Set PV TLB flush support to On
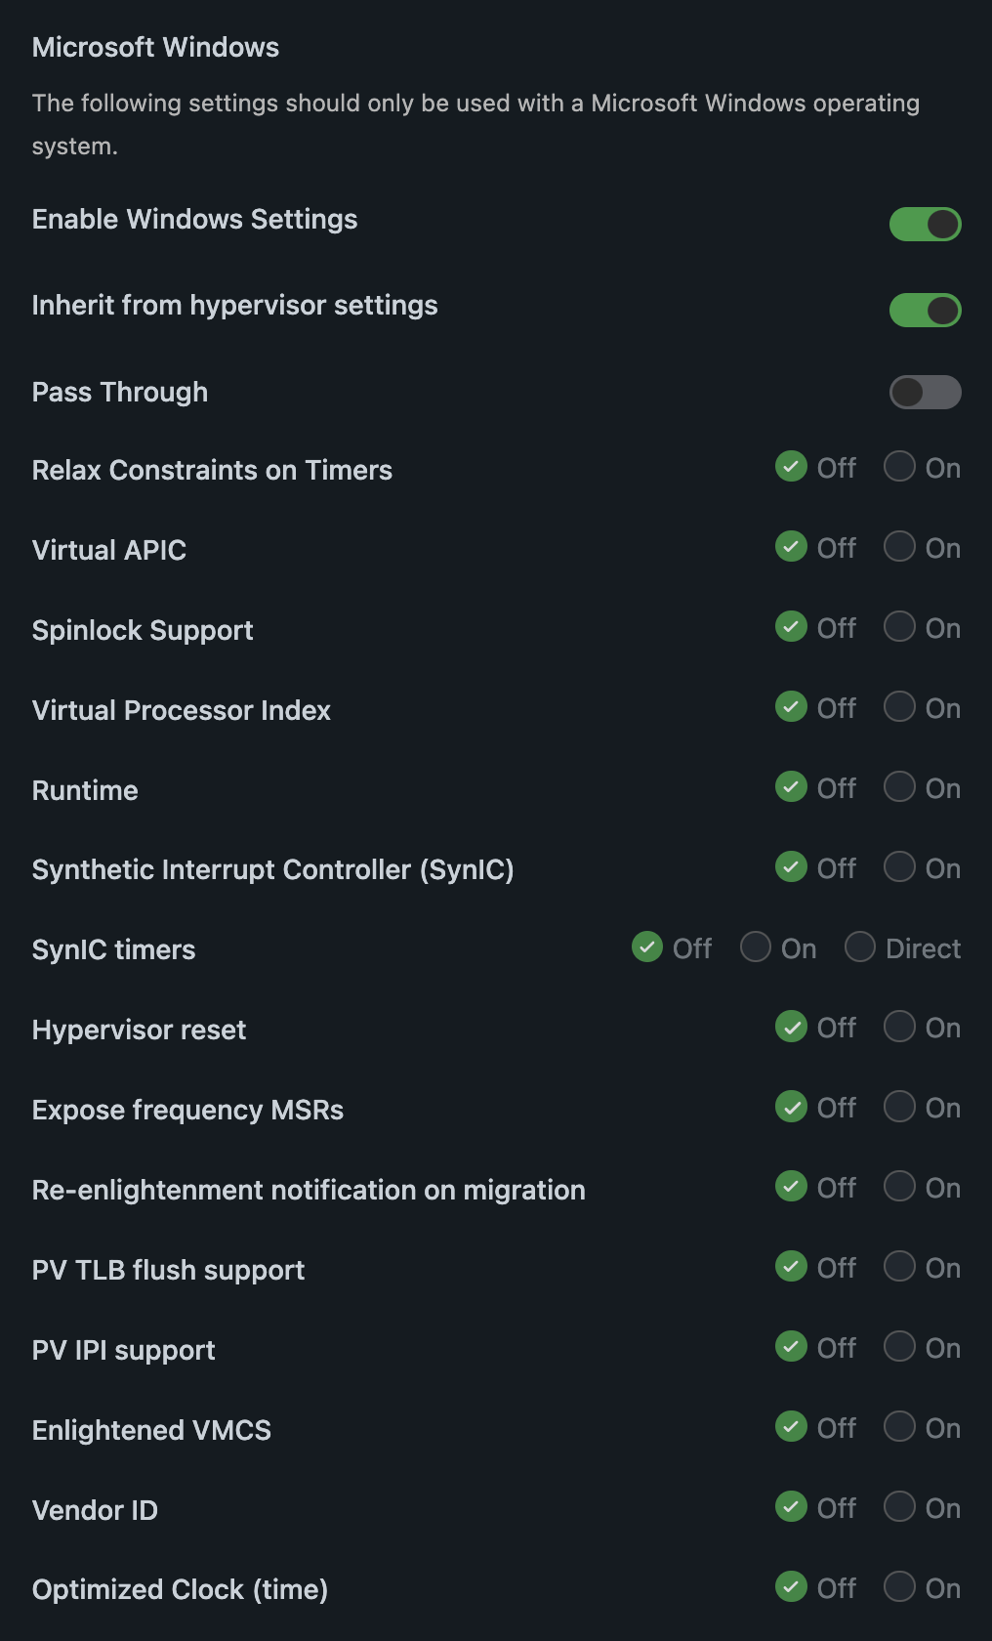This screenshot has height=1641, width=992. pos(899,1267)
